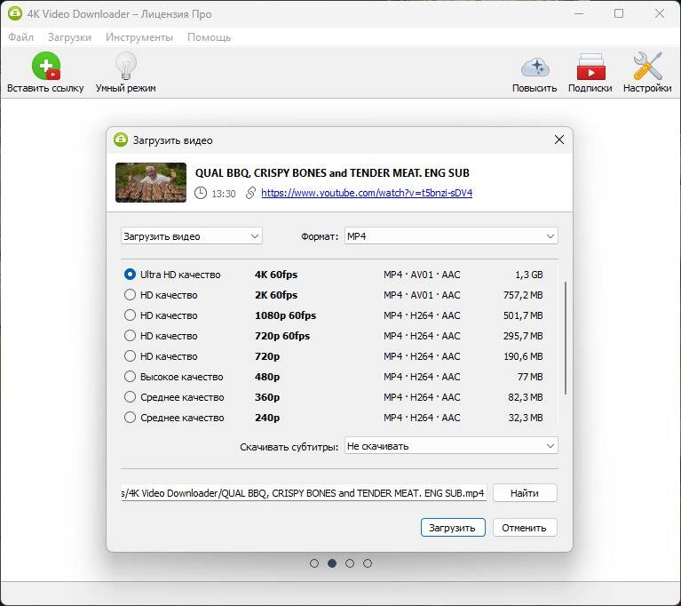Click the Найти browse button
681x606 pixels.
525,493
